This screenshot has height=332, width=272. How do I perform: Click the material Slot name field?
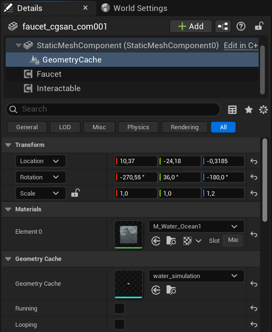232,240
